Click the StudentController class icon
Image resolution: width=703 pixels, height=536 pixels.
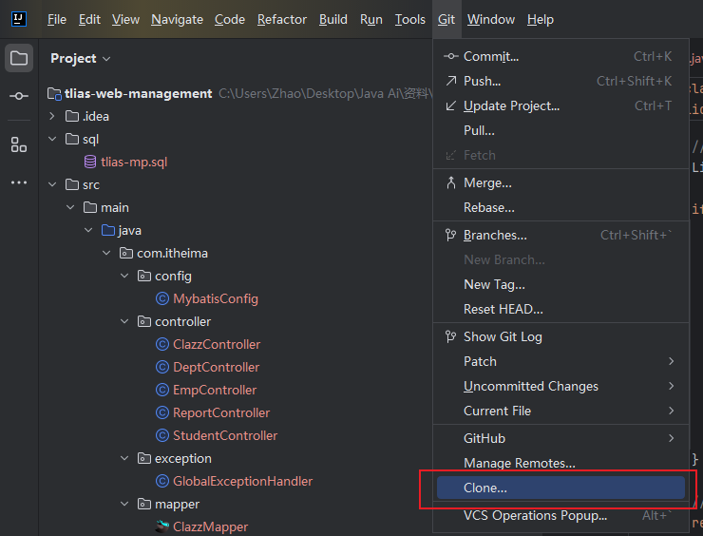pyautogui.click(x=161, y=435)
